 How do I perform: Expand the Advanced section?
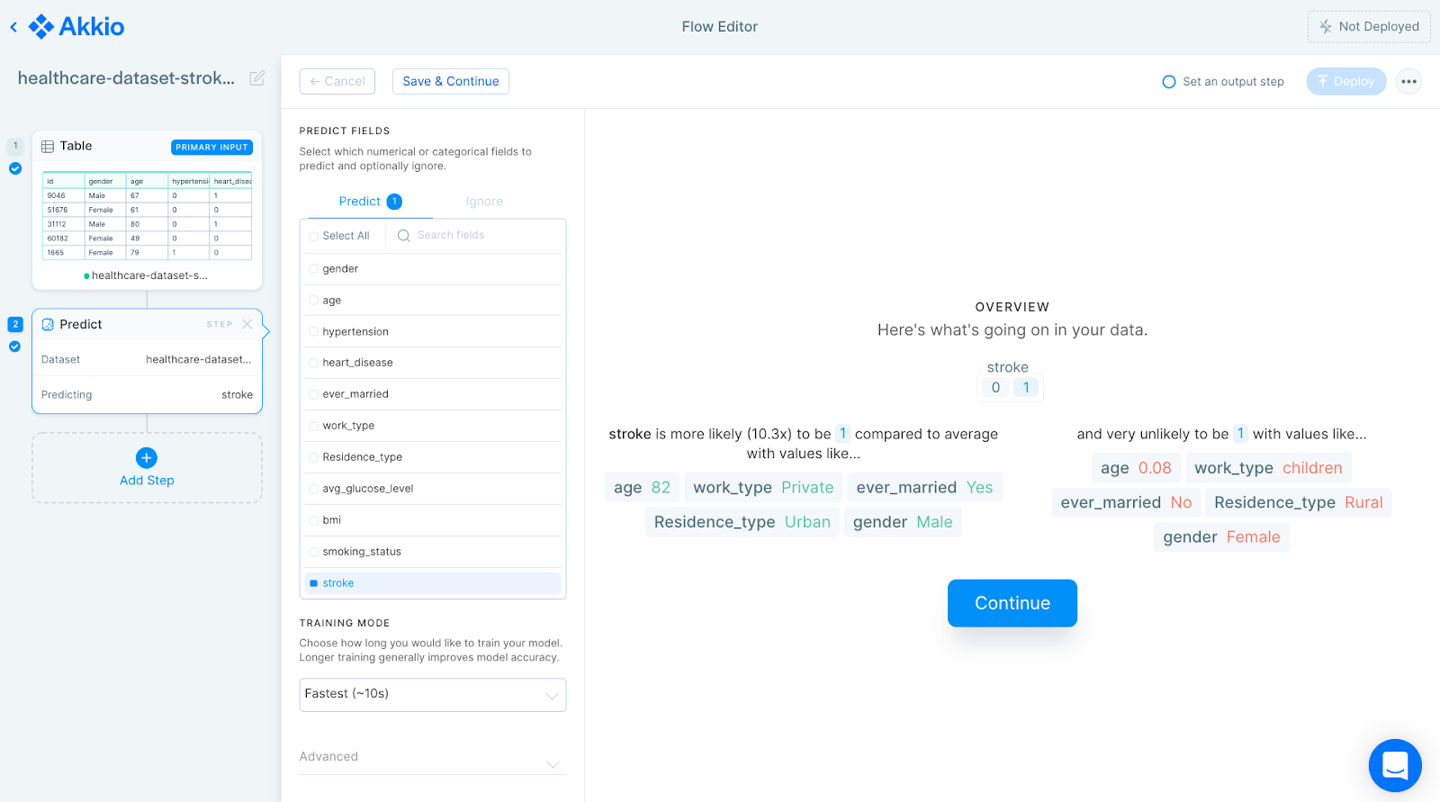pyautogui.click(x=433, y=758)
